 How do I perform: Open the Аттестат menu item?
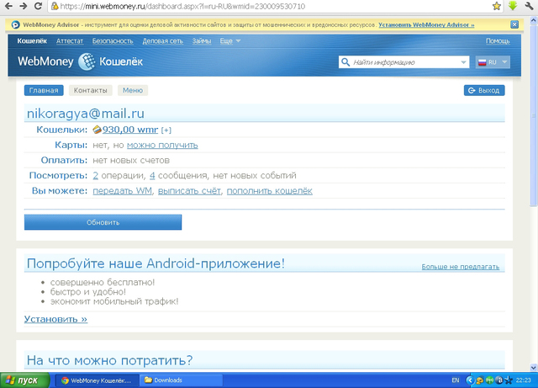(70, 41)
